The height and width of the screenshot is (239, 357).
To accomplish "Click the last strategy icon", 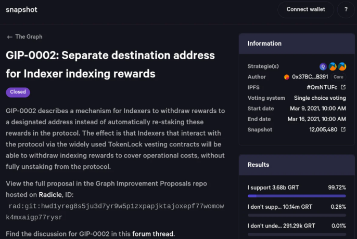I will tap(342, 67).
